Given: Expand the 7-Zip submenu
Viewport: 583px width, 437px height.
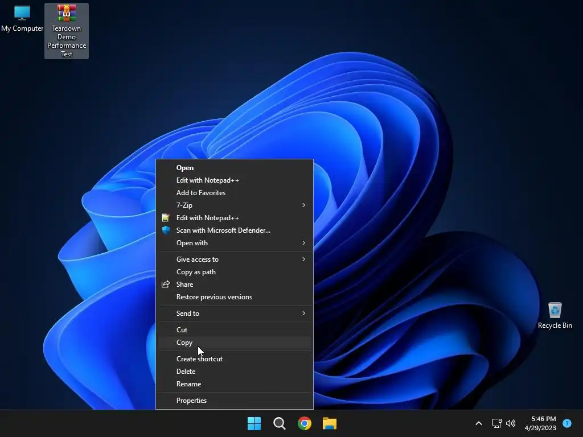Looking at the screenshot, I should coord(235,205).
